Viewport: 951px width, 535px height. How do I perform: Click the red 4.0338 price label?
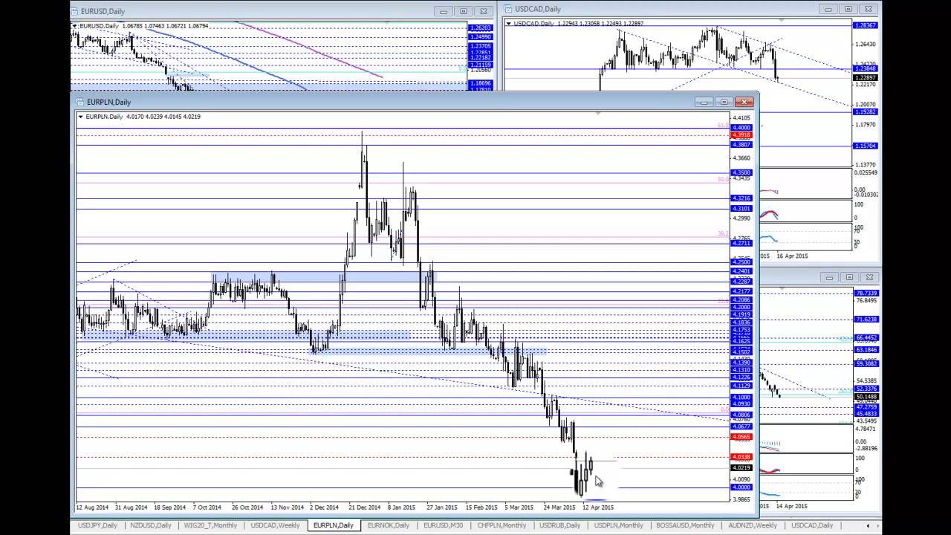741,457
